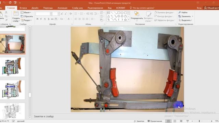Viewport: 219px width, 123px height.
Task: Open the Выделить select dropdown
Action: tap(185, 20)
